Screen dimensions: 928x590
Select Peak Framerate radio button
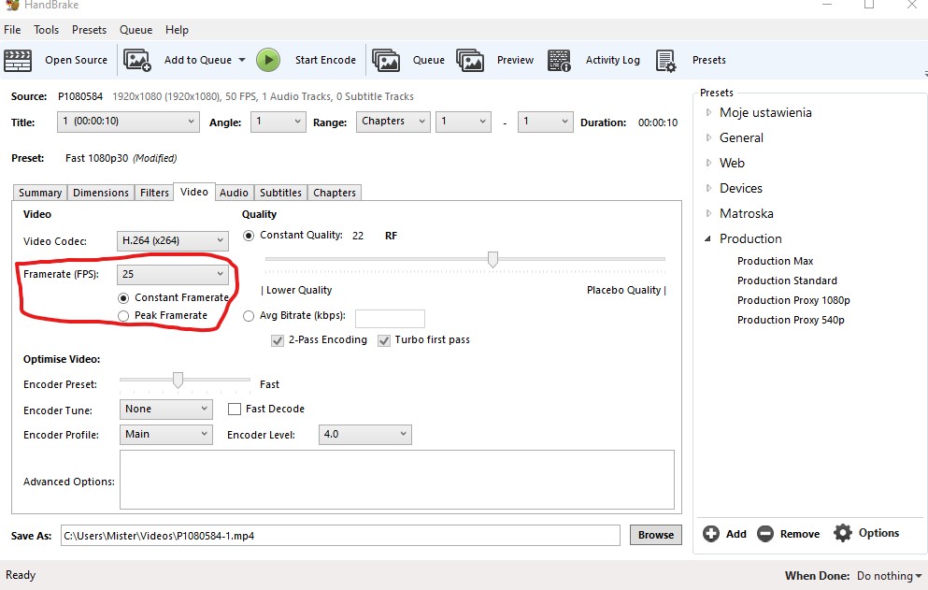[123, 316]
